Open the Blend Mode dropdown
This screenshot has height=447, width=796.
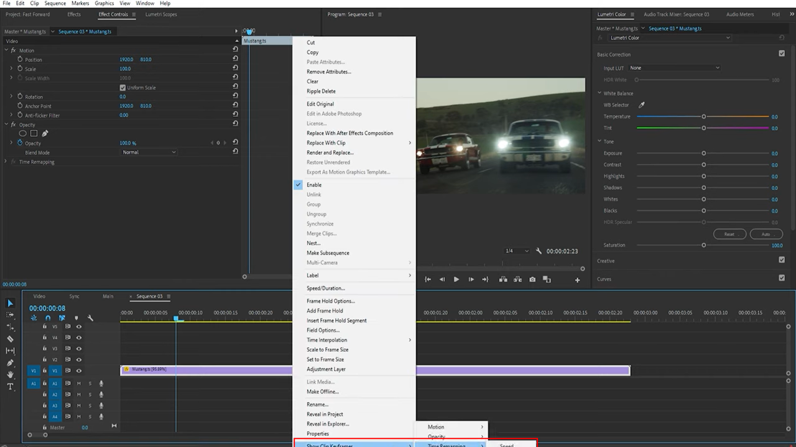(x=149, y=152)
